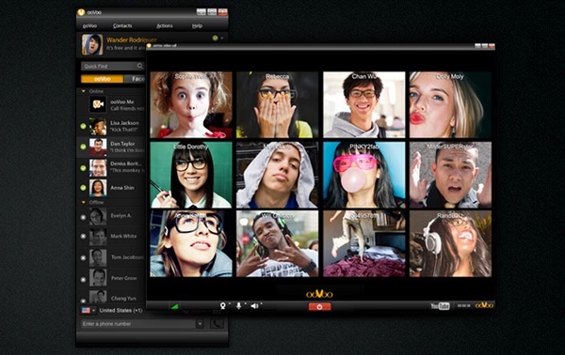Image resolution: width=565 pixels, height=355 pixels.
Task: Collapse the Offline contacts group
Action: [x=84, y=202]
